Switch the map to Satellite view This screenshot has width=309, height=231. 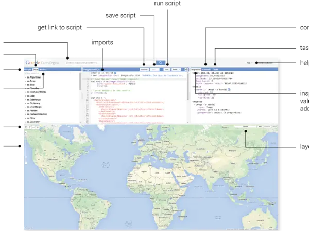267,127
